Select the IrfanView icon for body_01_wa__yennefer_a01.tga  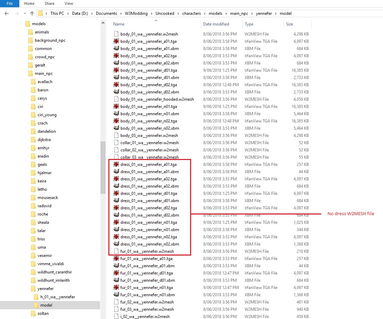click(x=116, y=41)
